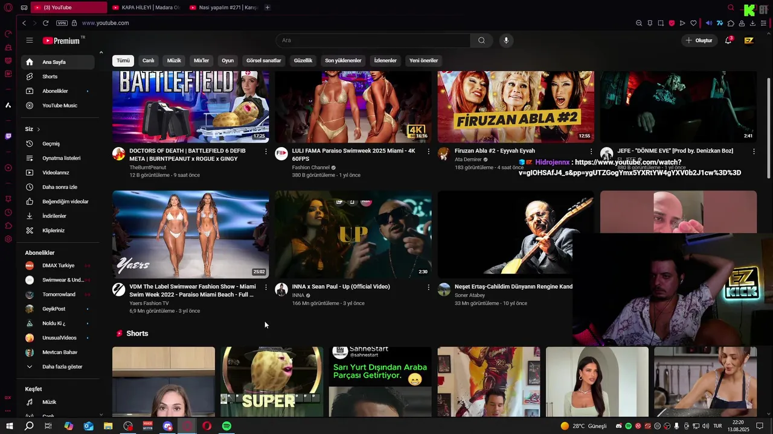Open Yaers Fashion TV channel avatar

coord(119,289)
